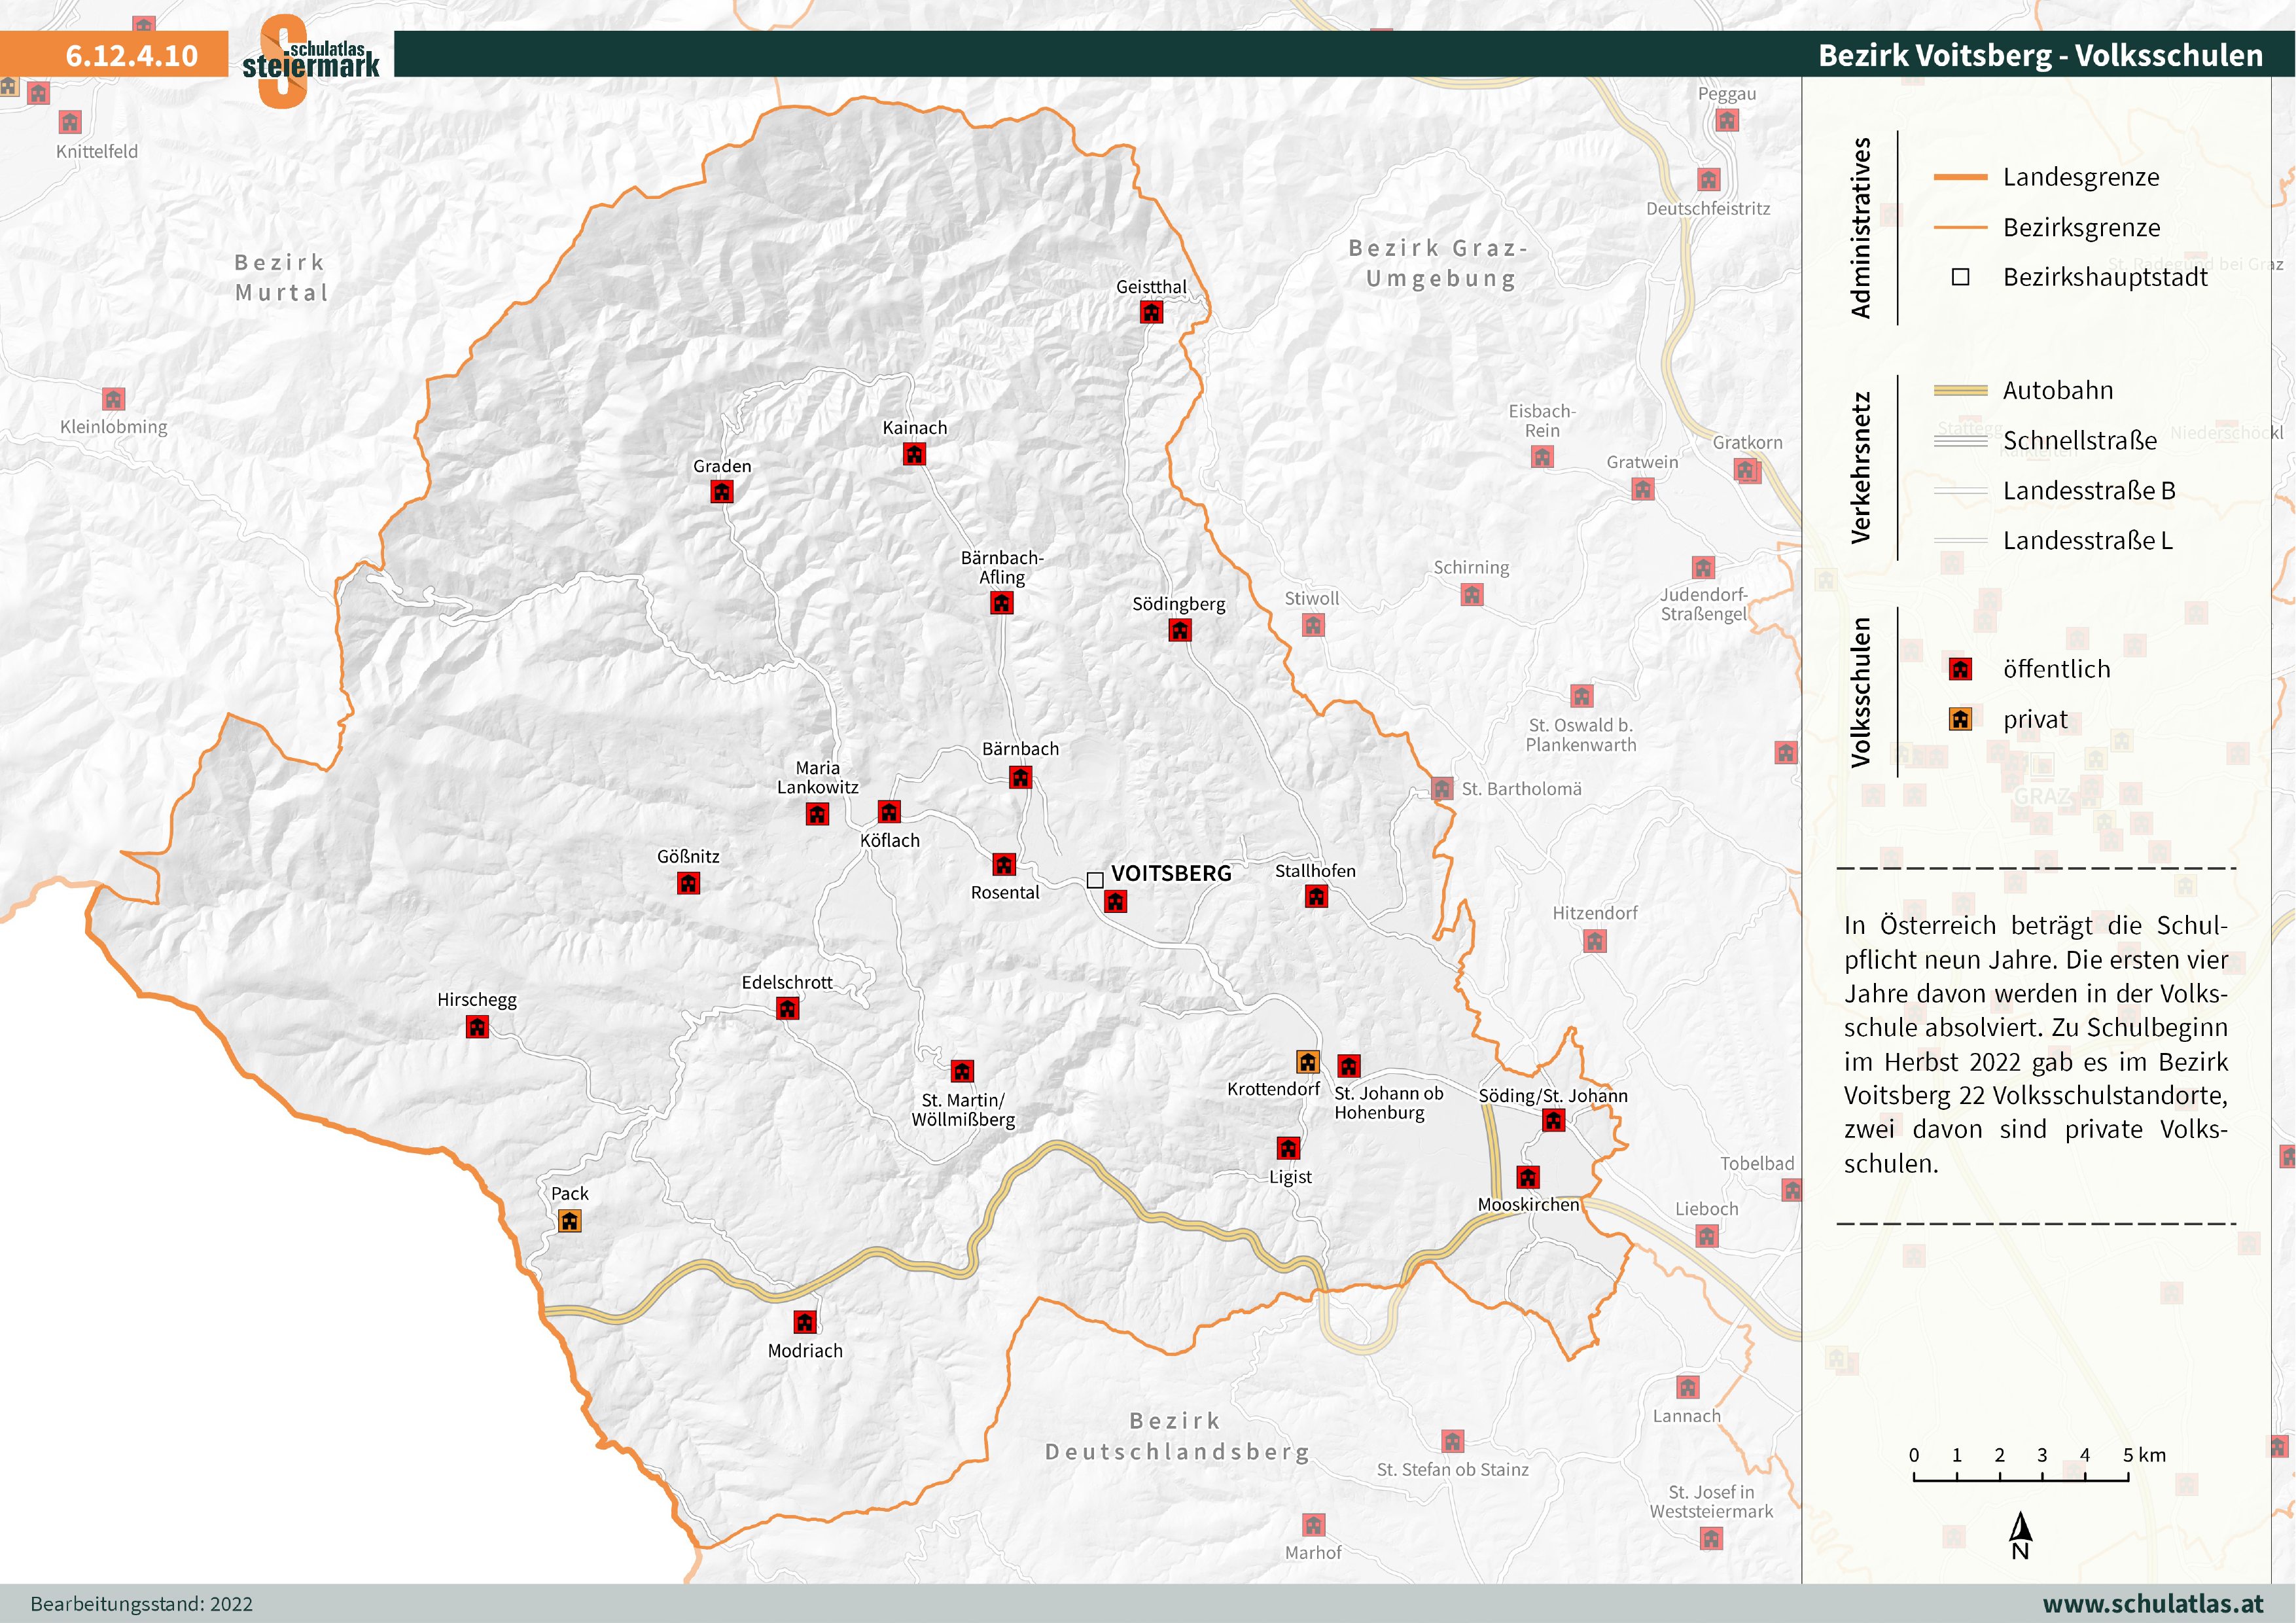2296x1623 pixels.
Task: Select the Hirschegg school marker
Action: tap(477, 1026)
